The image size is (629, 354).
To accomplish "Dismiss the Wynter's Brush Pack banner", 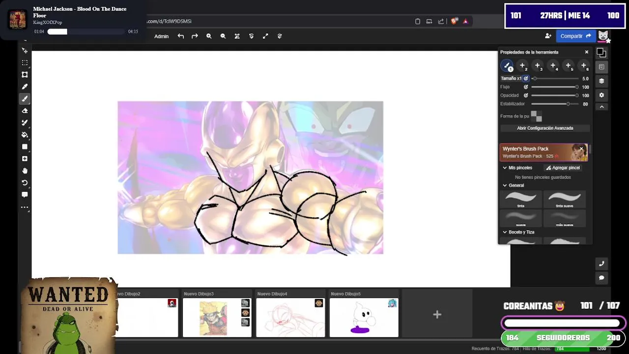I will 581,148.
